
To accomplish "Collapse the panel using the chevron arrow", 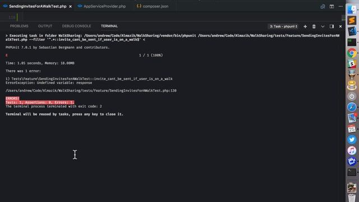I will 323,26.
